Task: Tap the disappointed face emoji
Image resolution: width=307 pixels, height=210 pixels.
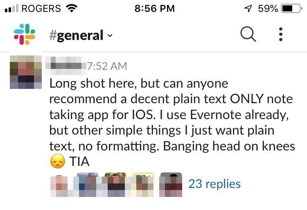Action: click(58, 162)
